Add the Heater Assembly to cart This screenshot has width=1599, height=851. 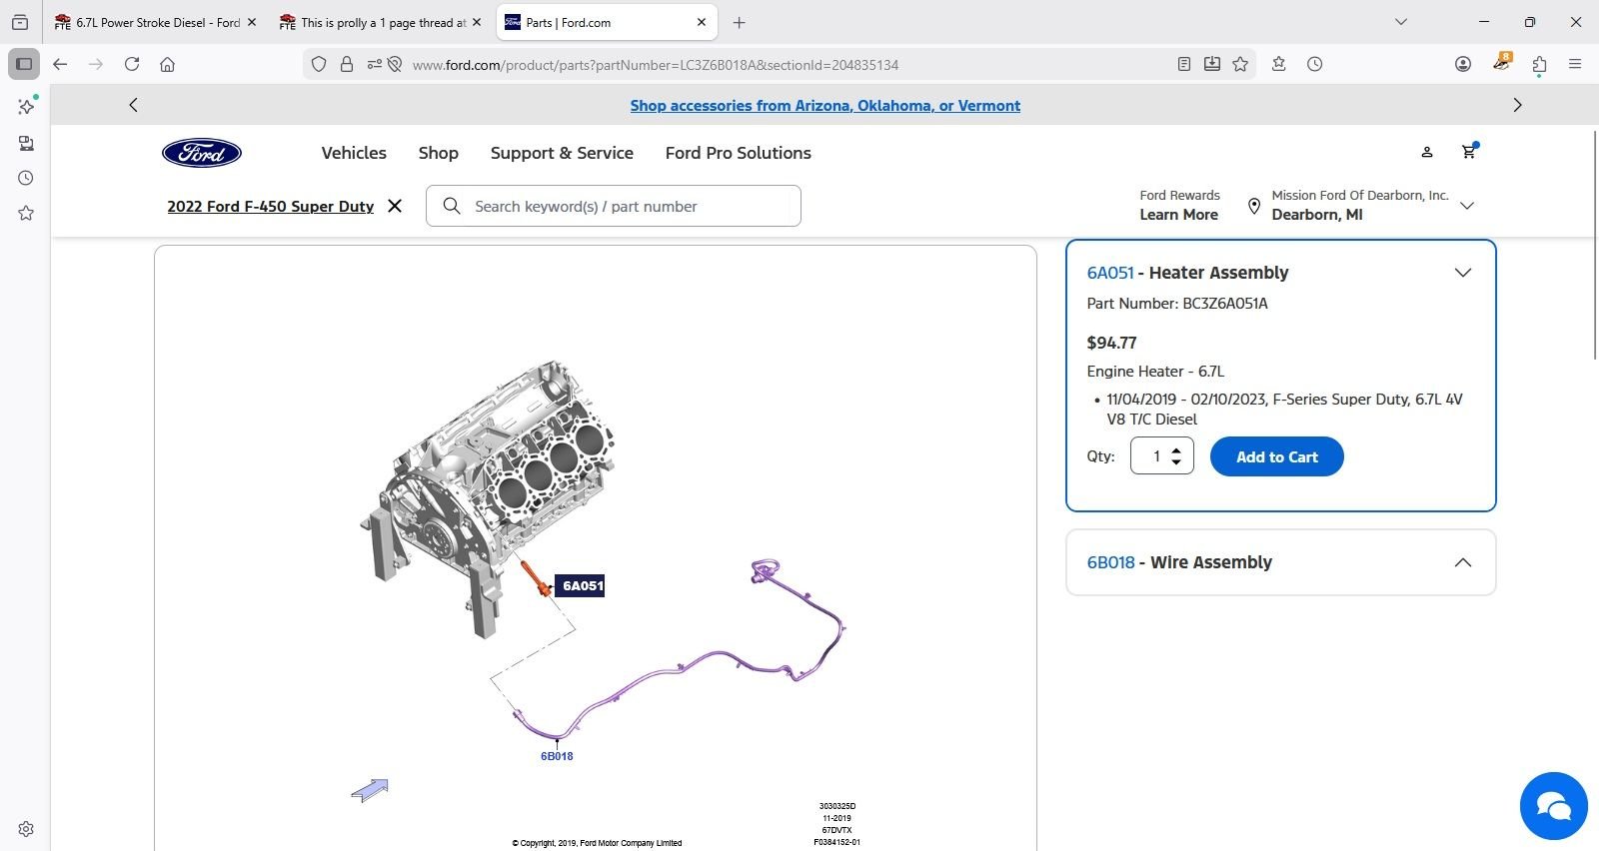[x=1276, y=456]
